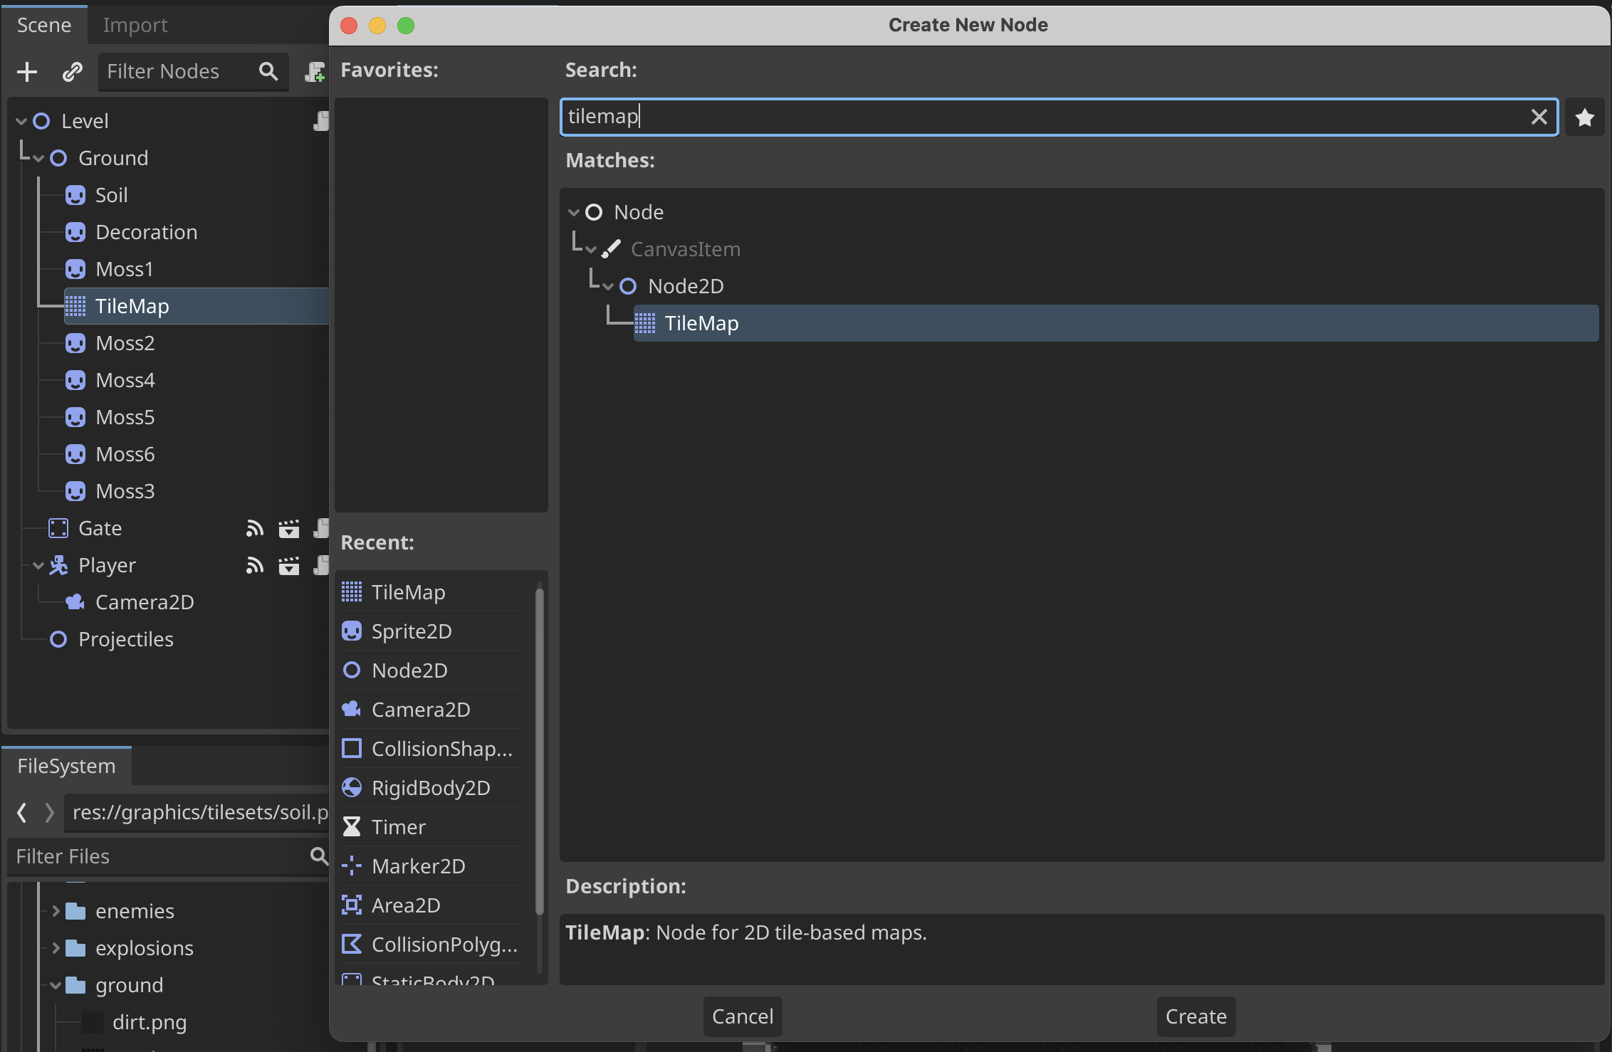The height and width of the screenshot is (1052, 1612).
Task: Favorite the selected node with star icon
Action: coord(1584,117)
